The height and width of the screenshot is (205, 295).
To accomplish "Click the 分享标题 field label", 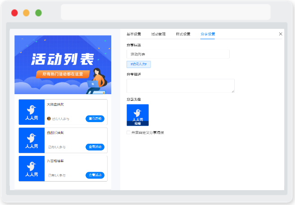I will 134,45.
